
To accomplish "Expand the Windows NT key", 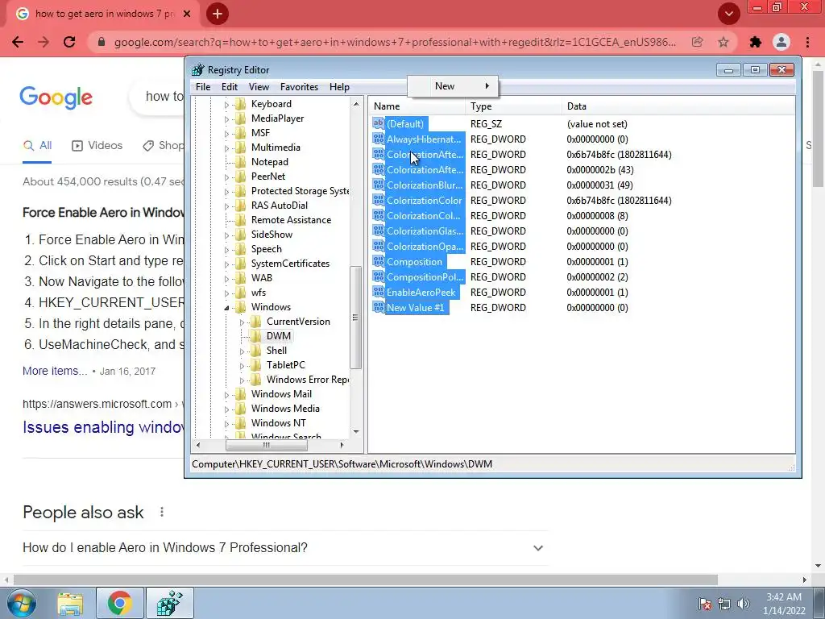I will pos(226,423).
